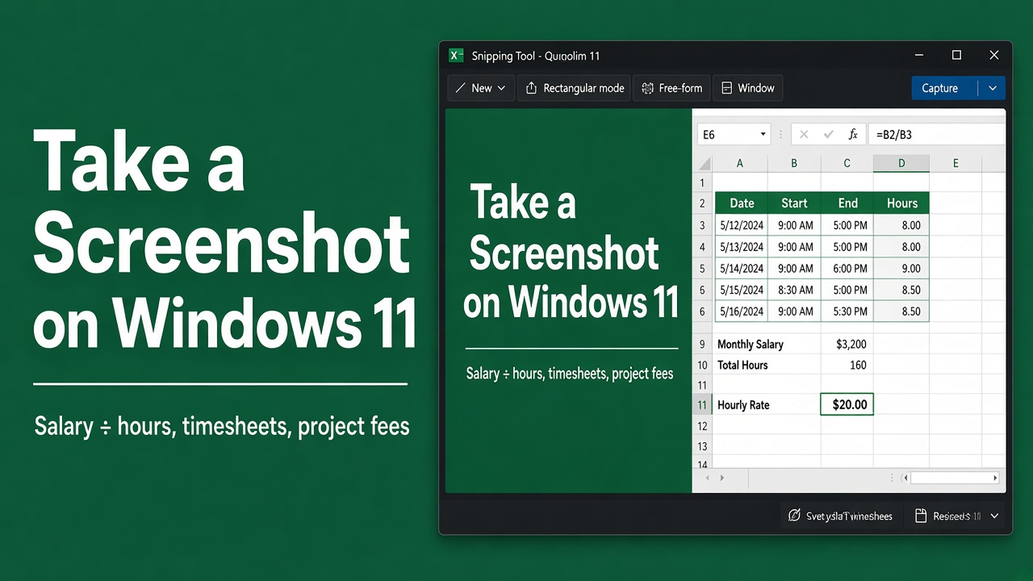Image resolution: width=1033 pixels, height=581 pixels.
Task: Select row 1 header
Action: click(702, 183)
